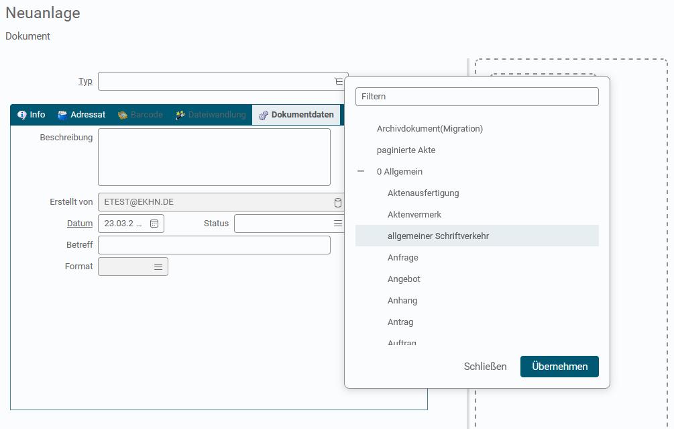Viewport: 674px width, 429px height.
Task: Focus the Filtern search field
Action: pos(477,97)
